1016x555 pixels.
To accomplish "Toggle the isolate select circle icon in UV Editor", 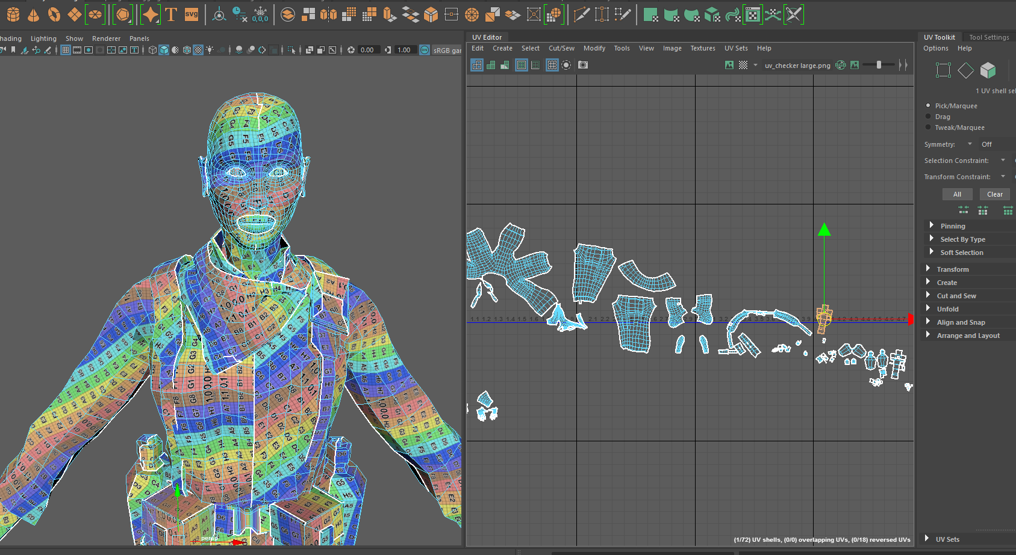I will [566, 65].
